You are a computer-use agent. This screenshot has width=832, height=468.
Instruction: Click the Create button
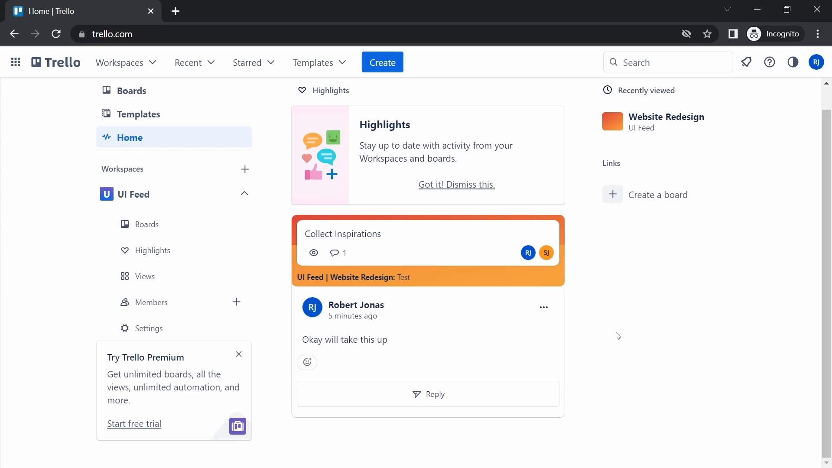point(383,62)
